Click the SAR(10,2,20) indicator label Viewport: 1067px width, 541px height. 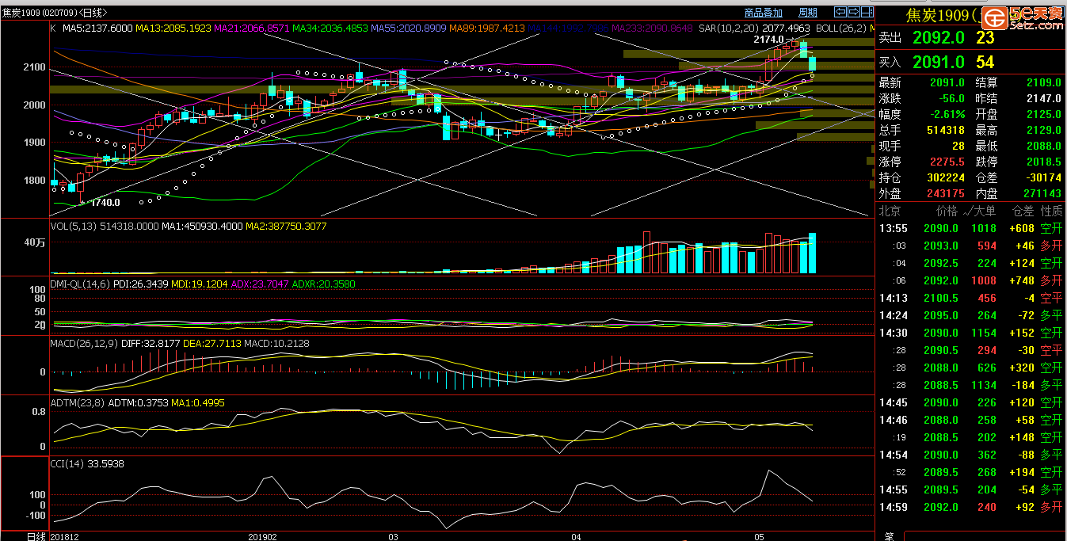728,28
